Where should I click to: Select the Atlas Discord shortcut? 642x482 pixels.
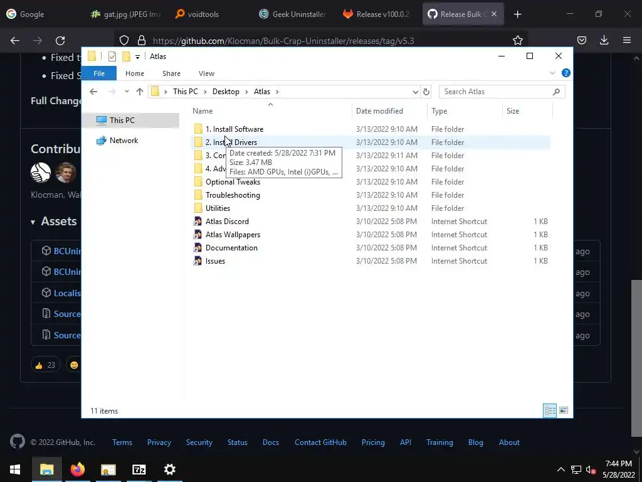pos(227,222)
